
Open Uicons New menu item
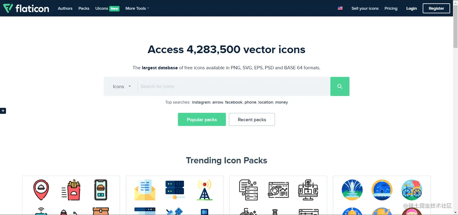tap(107, 8)
